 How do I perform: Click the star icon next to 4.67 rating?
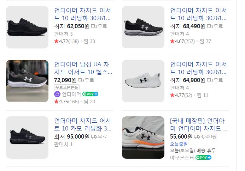point(172,41)
